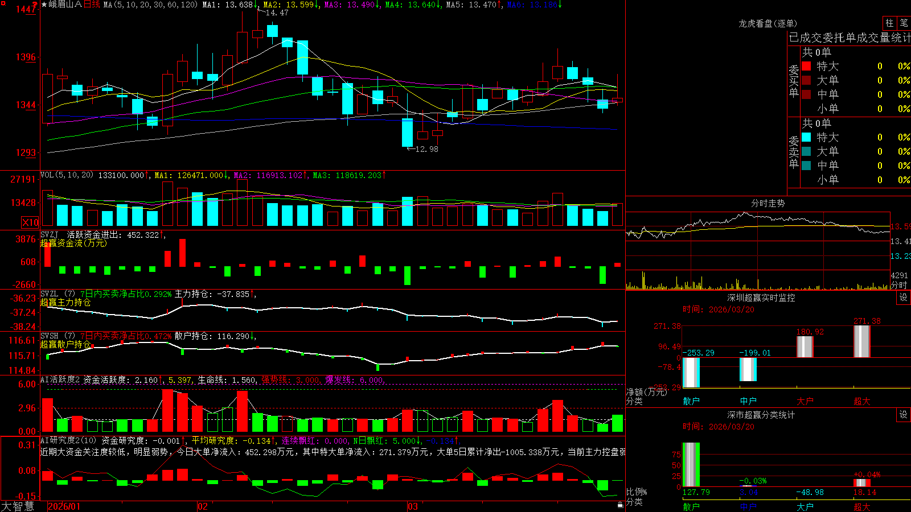Click the teal 大单 sell-order swatch

[806, 151]
